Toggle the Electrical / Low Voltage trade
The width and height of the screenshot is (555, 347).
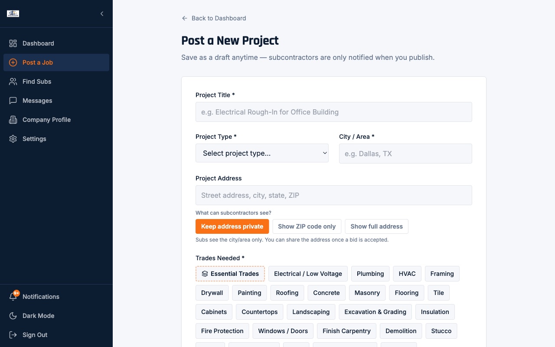click(308, 274)
